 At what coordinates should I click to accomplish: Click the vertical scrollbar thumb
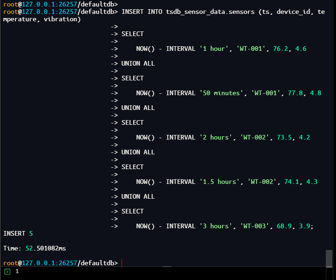(x=329, y=258)
